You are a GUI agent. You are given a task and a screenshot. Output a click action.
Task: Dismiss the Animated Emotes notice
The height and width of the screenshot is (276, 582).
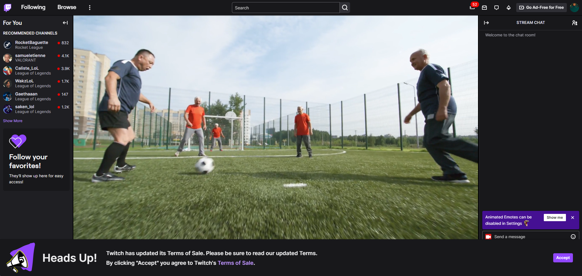[573, 218]
